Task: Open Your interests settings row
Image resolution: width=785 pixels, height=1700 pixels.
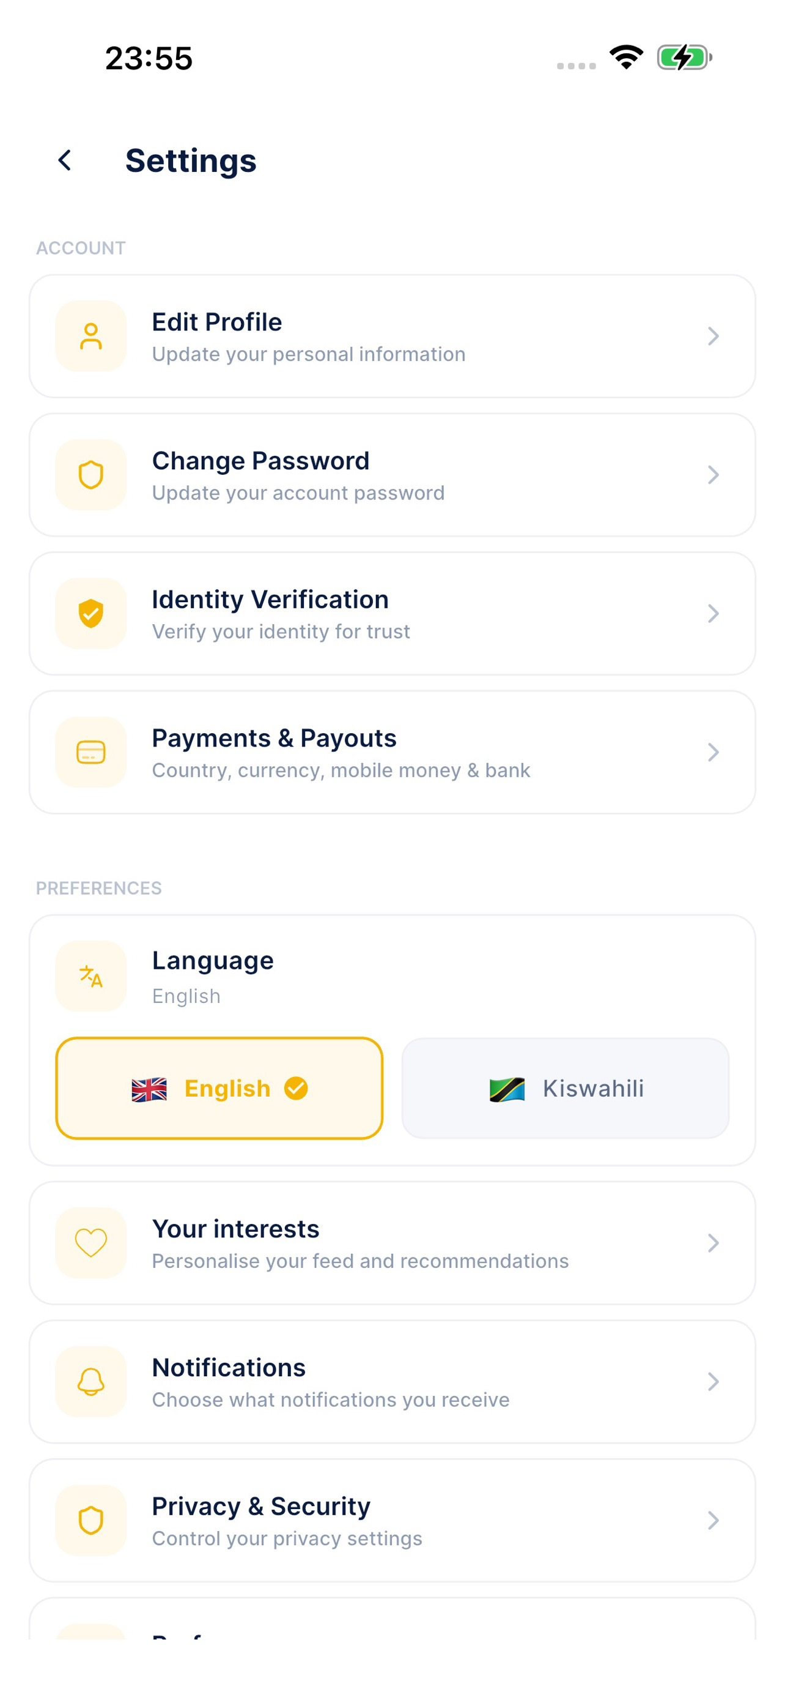Action: coord(392,1243)
